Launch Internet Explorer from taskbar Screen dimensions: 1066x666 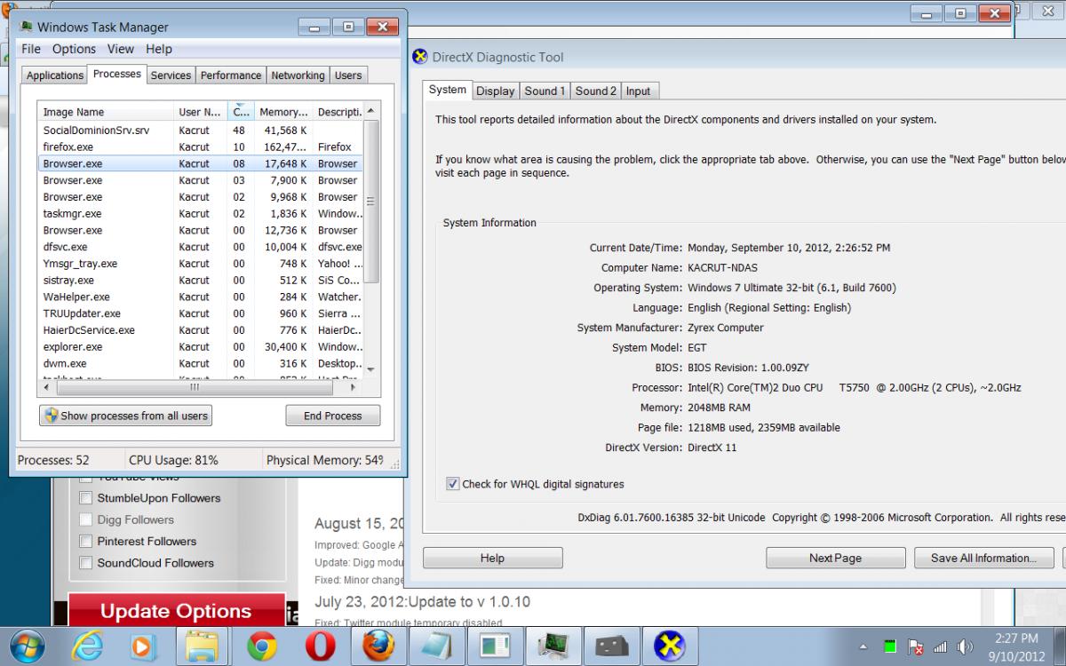86,646
